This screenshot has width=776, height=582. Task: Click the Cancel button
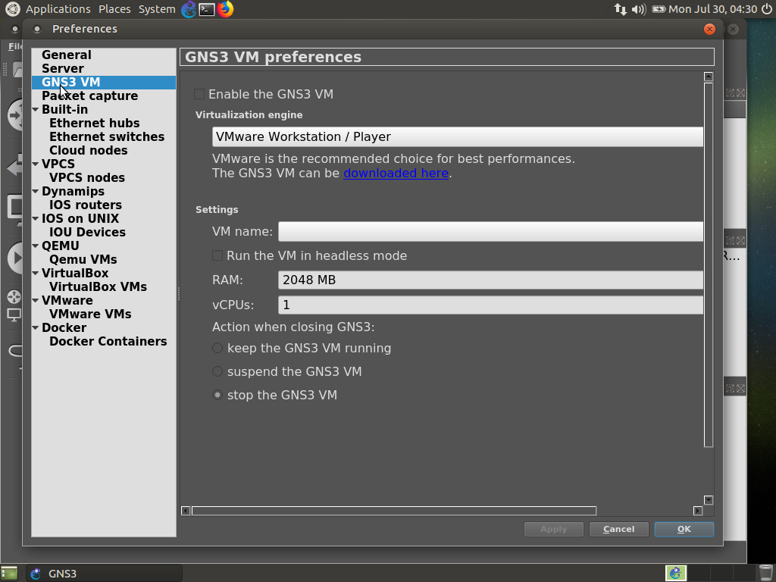(x=618, y=529)
